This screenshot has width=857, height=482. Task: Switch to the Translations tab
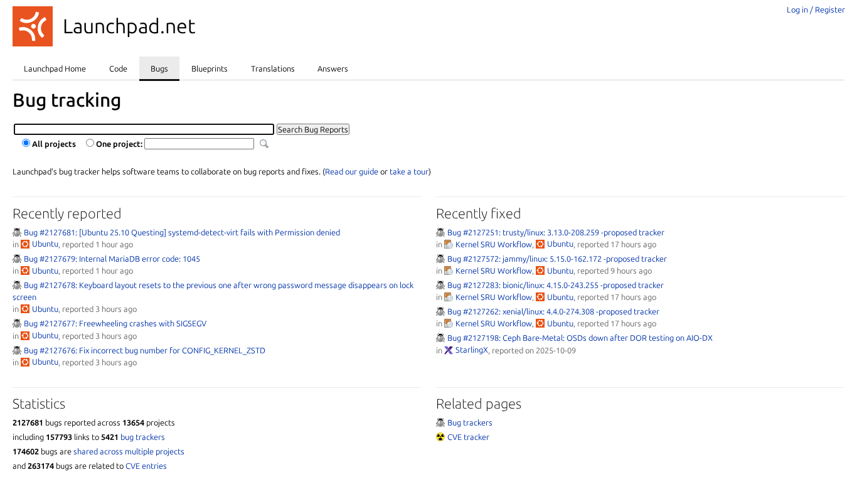273,69
